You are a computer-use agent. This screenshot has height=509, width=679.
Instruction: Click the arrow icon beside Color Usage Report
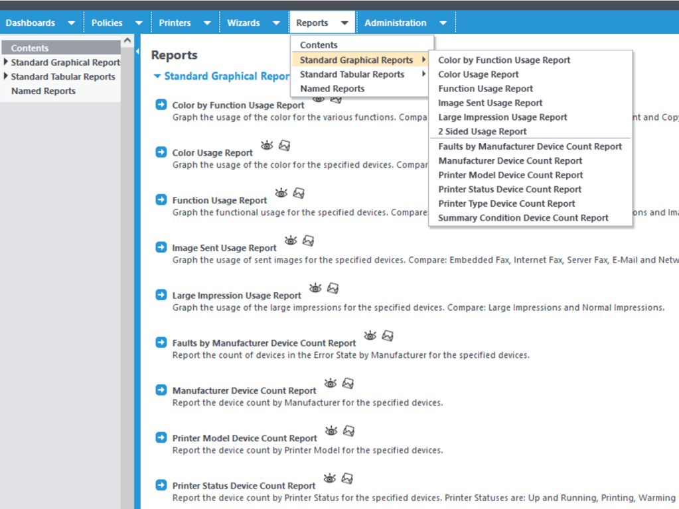pos(161,152)
